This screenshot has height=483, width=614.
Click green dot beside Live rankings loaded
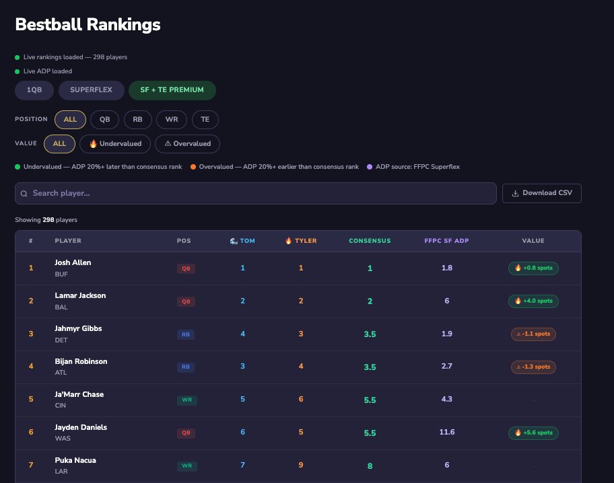18,58
